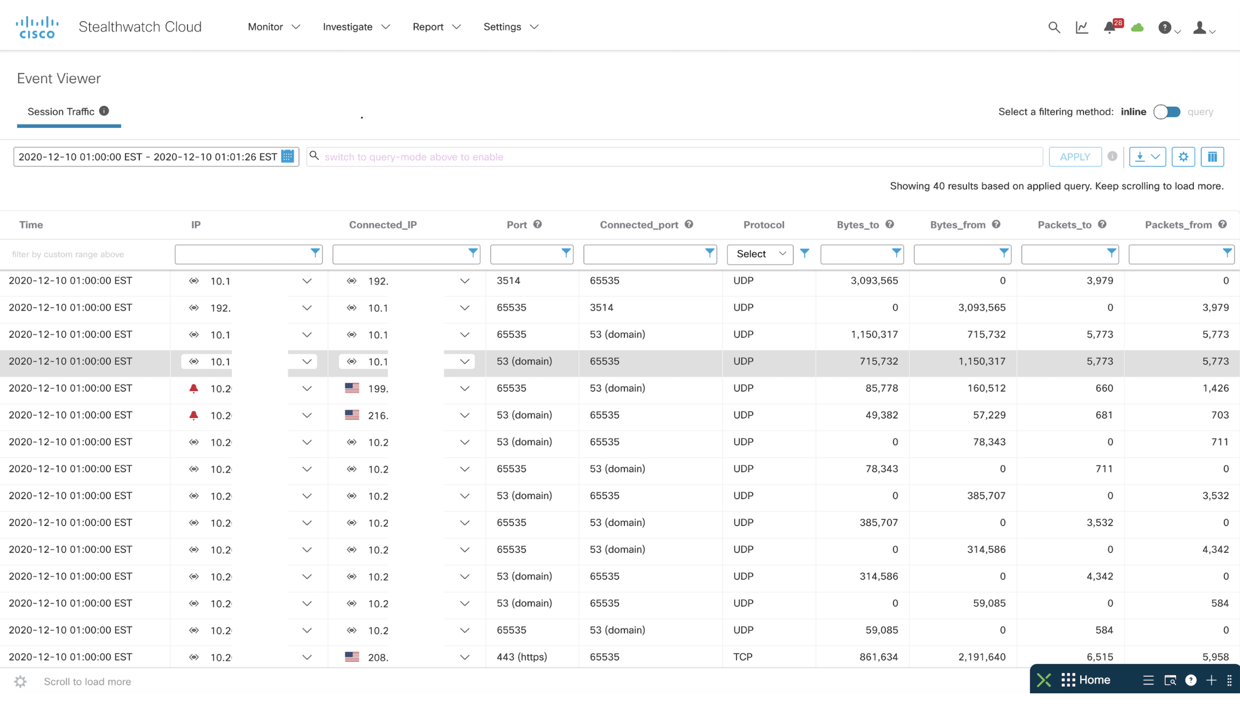Viewport: 1240px width, 717px height.
Task: Click the green cloud sensor icon
Action: [1137, 27]
